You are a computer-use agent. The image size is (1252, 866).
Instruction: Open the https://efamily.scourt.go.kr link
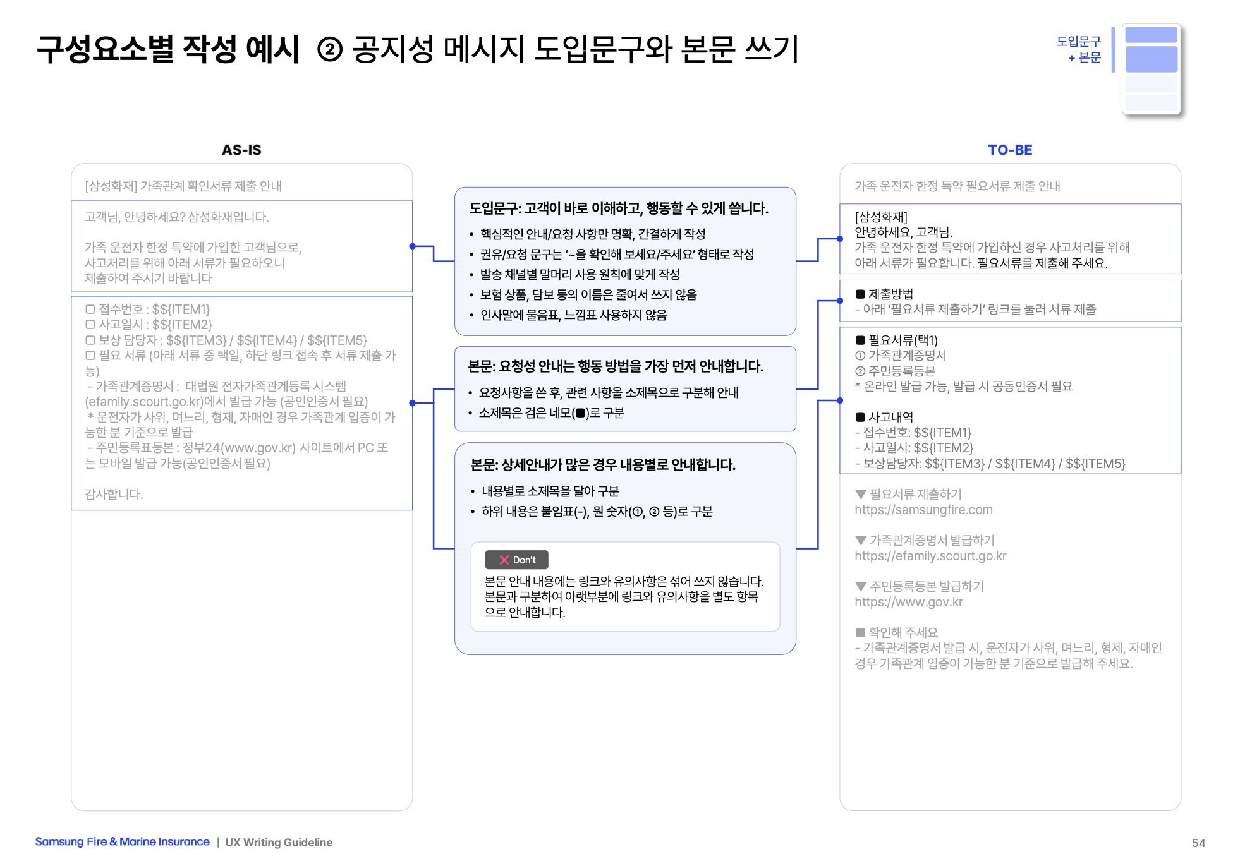(930, 556)
